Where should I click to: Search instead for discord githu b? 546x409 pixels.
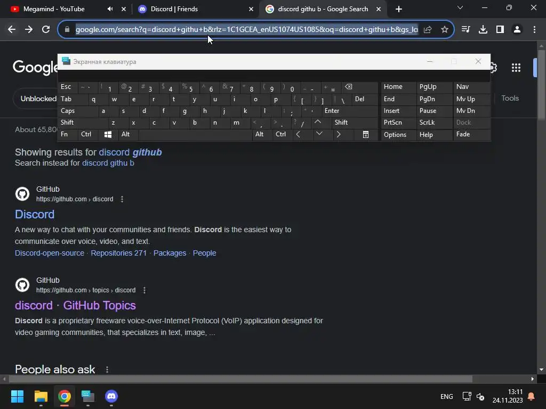coord(108,163)
